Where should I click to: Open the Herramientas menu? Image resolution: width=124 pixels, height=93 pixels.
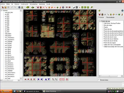(34, 4)
